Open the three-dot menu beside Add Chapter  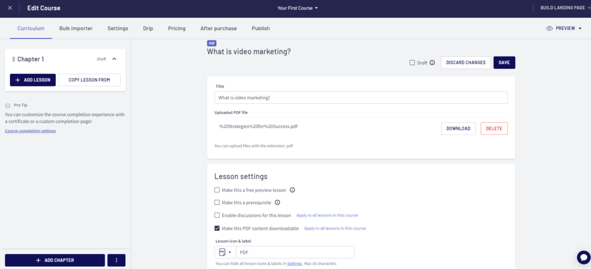(117, 260)
